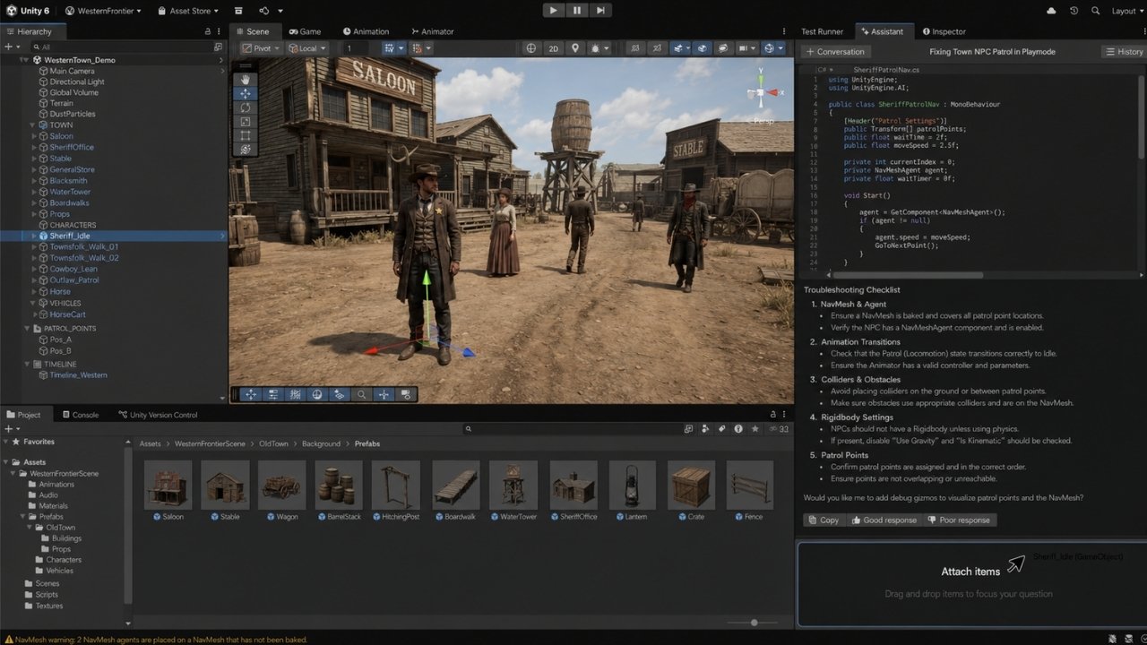1147x645 pixels.
Task: Collapse the Prefabs folder in Project tree
Action: 23,517
